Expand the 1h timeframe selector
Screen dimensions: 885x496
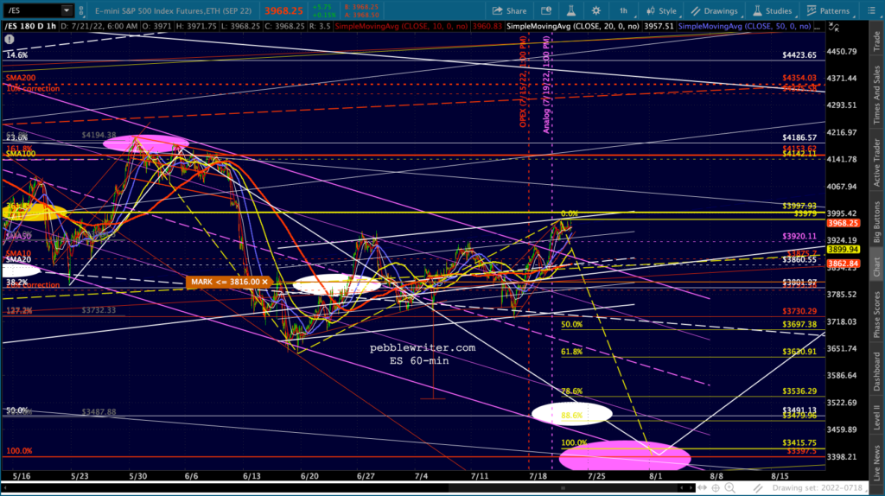click(624, 10)
